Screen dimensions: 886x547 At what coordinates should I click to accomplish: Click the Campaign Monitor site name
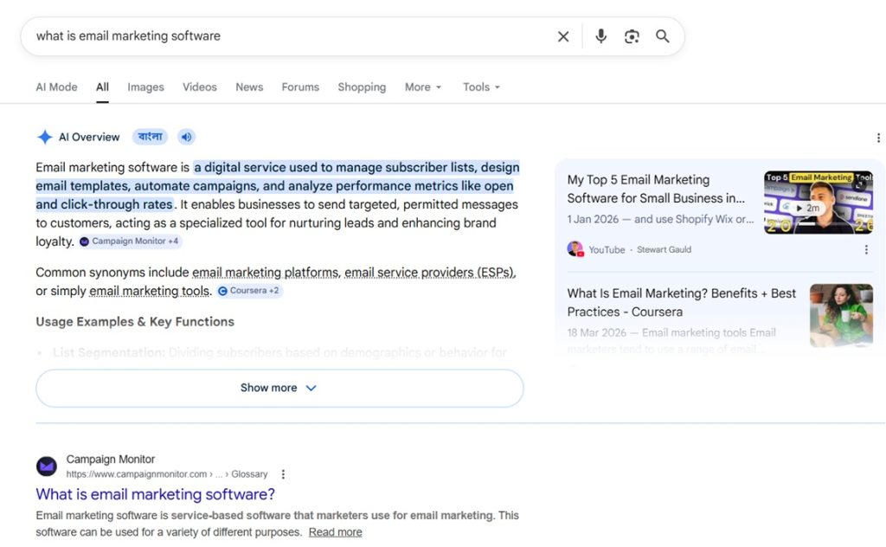coord(110,460)
